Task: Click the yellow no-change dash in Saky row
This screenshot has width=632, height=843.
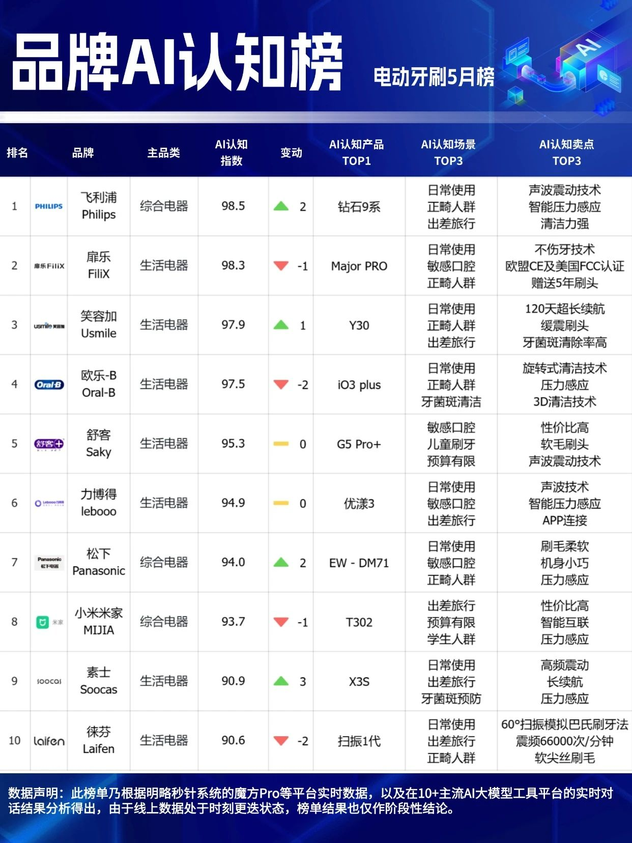Action: pyautogui.click(x=281, y=444)
